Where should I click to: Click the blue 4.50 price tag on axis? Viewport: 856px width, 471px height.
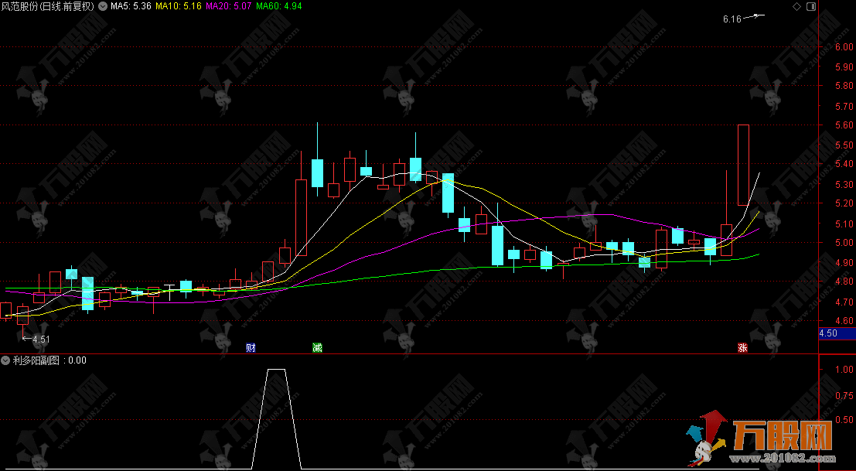(828, 333)
